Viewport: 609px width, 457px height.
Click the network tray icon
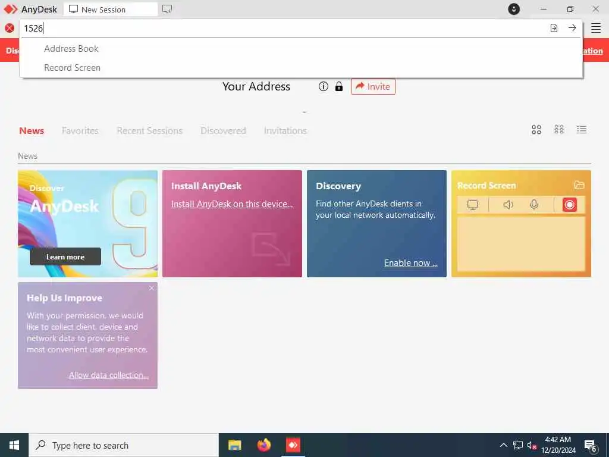[518, 445]
